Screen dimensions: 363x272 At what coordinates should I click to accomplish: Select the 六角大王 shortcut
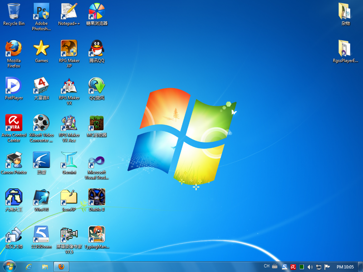tap(14, 197)
